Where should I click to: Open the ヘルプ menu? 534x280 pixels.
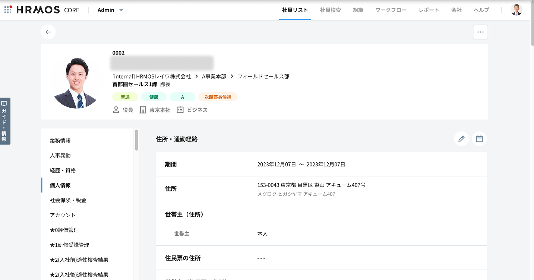coord(481,10)
